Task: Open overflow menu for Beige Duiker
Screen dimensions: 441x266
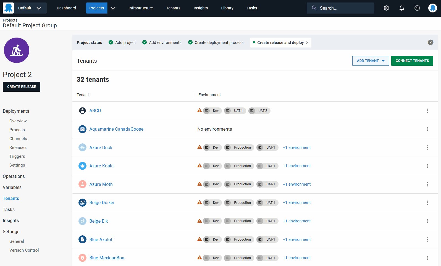Action: 428,203
